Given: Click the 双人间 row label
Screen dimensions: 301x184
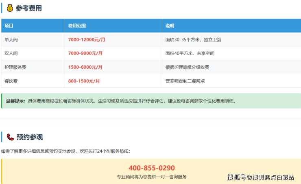Looking at the screenshot, I should coord(11,53).
